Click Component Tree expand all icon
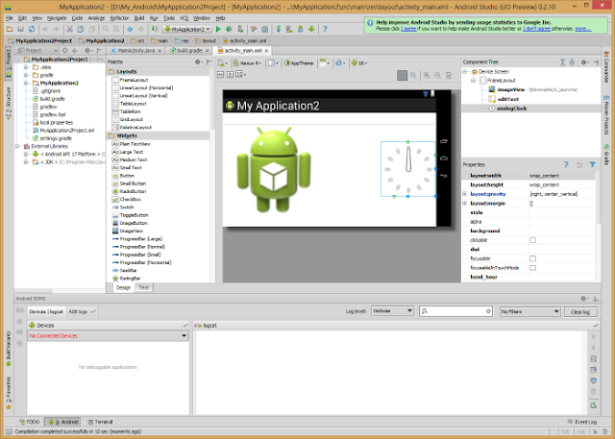 (562, 61)
